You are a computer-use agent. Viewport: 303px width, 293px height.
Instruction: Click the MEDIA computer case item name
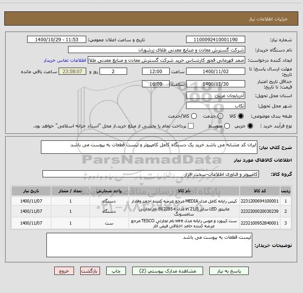pyautogui.click(x=184, y=201)
